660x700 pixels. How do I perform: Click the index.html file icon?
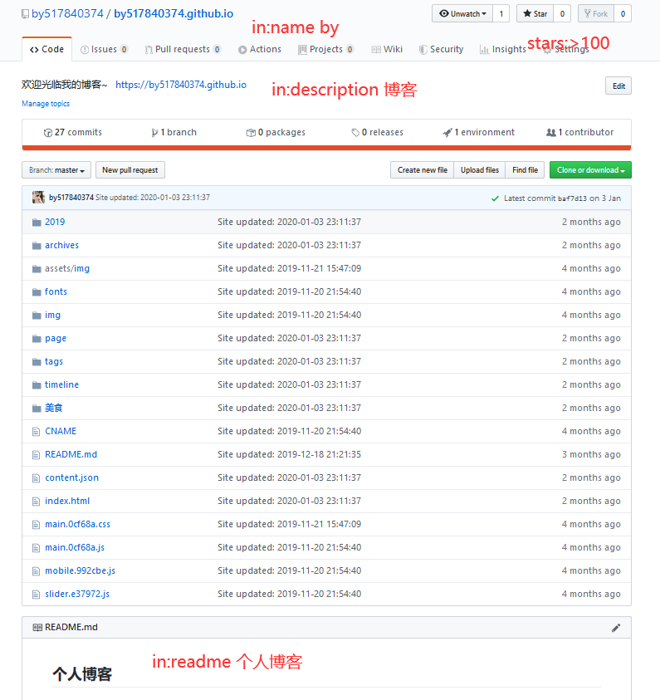pos(37,502)
